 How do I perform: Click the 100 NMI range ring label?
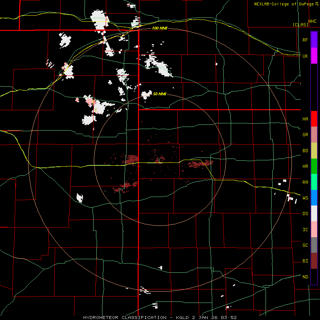click(160, 28)
